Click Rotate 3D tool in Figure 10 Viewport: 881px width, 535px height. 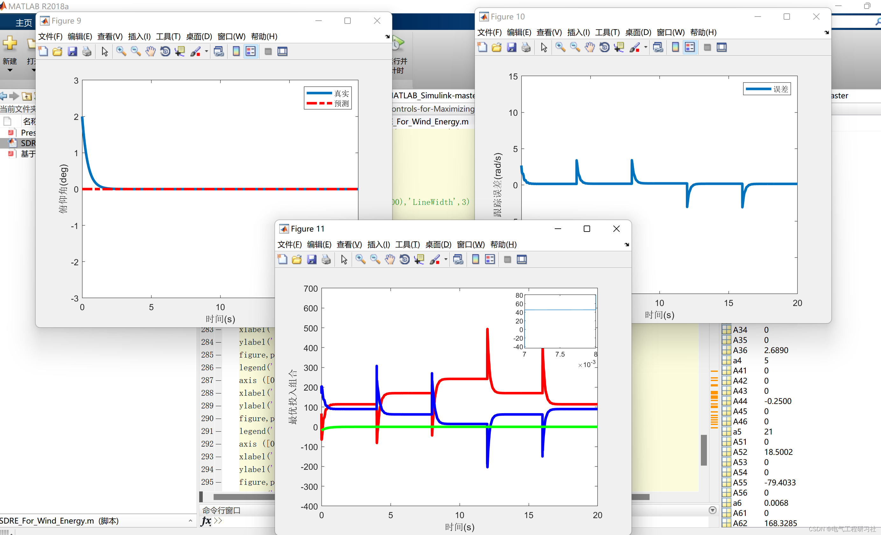tap(604, 47)
